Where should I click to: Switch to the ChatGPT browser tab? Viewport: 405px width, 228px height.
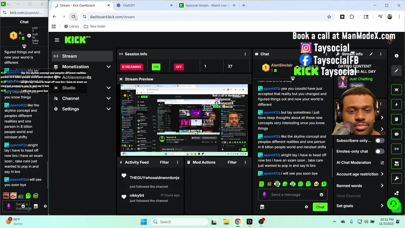pyautogui.click(x=145, y=5)
